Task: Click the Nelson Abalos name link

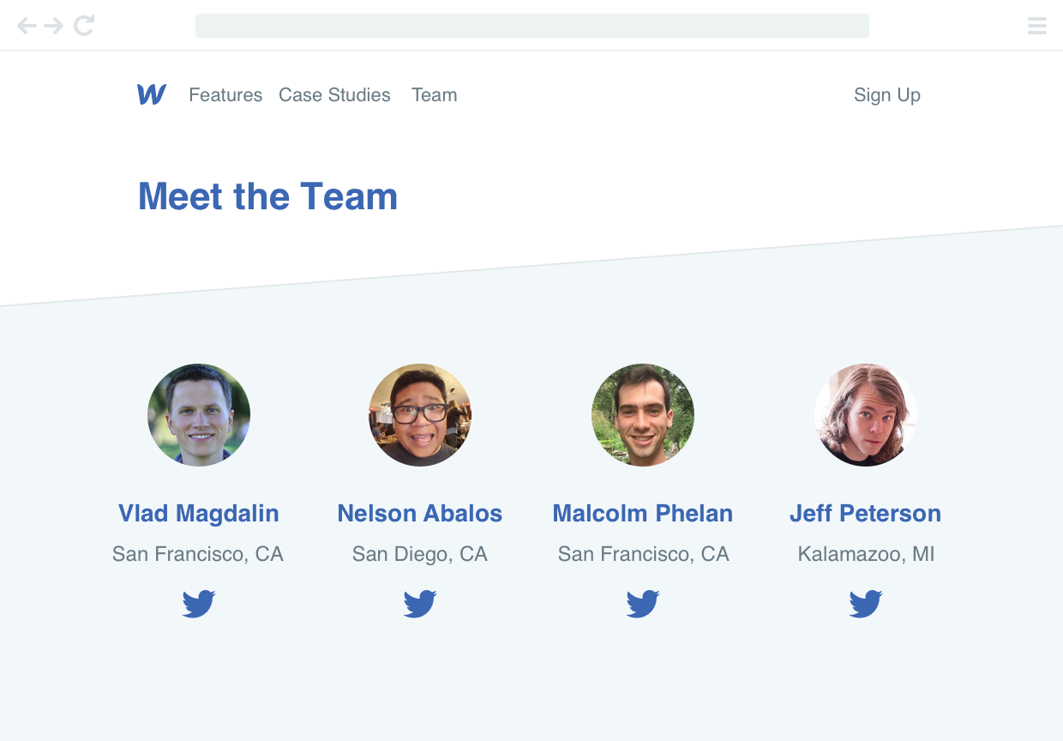Action: tap(420, 514)
